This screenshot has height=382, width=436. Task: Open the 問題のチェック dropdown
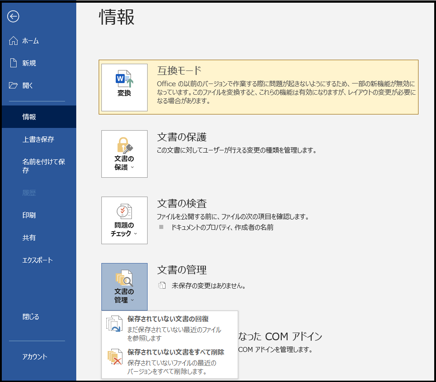pos(124,220)
